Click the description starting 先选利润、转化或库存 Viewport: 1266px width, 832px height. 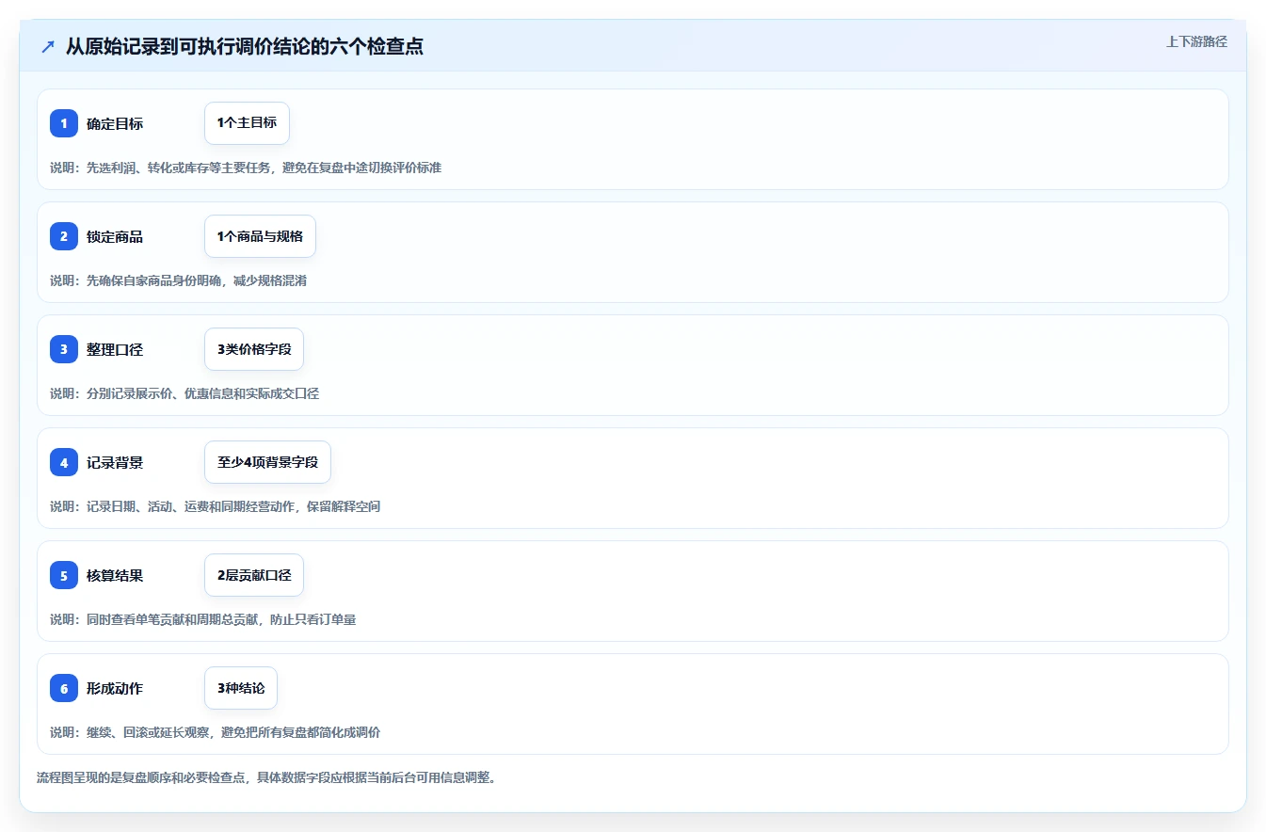246,168
